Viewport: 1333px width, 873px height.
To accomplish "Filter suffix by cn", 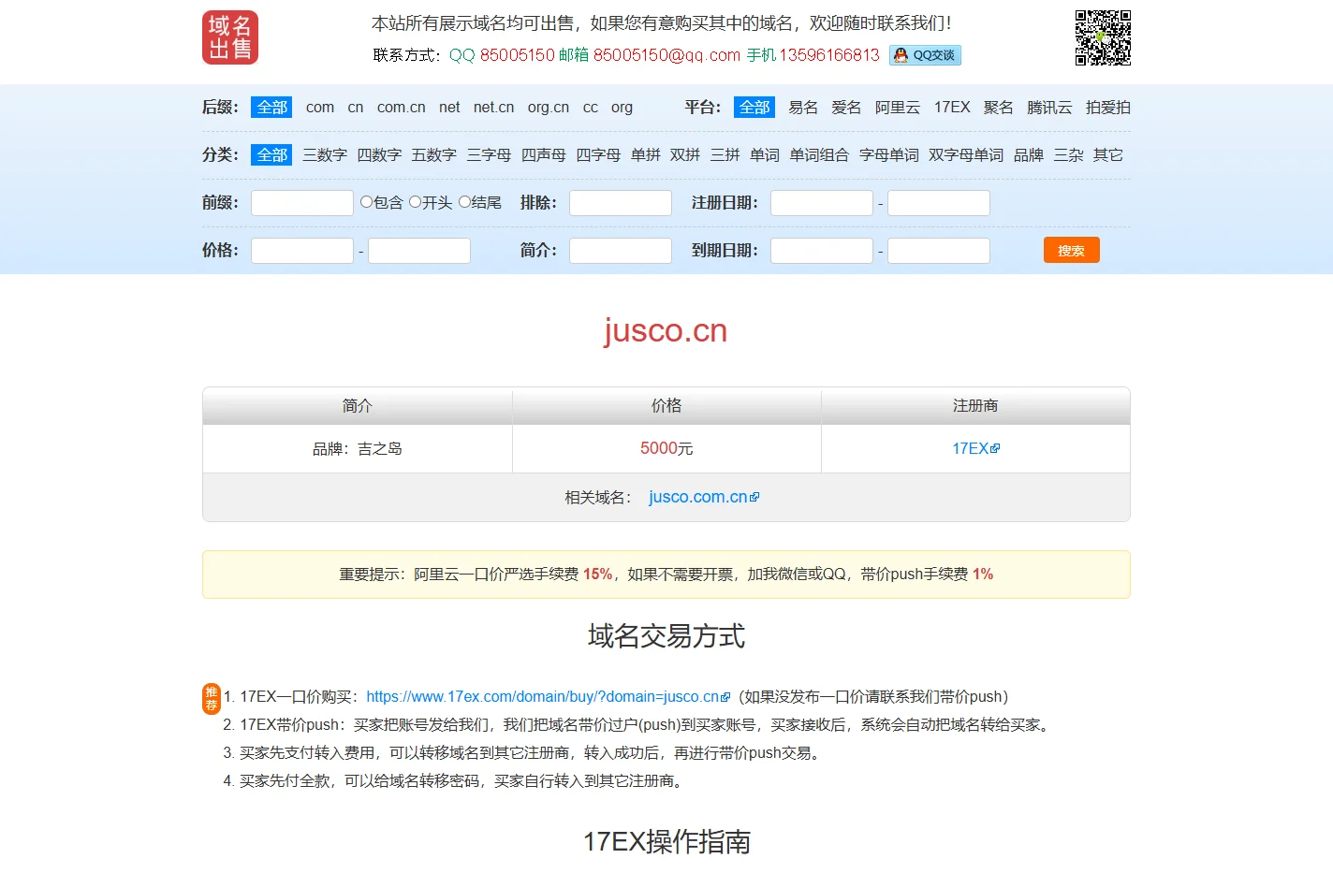I will [x=356, y=108].
